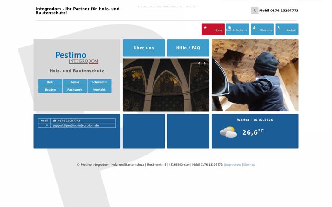Viewport: 332px width, 207px height.
Task: Click the 26,6 °C temperature reading
Action: pos(253,132)
